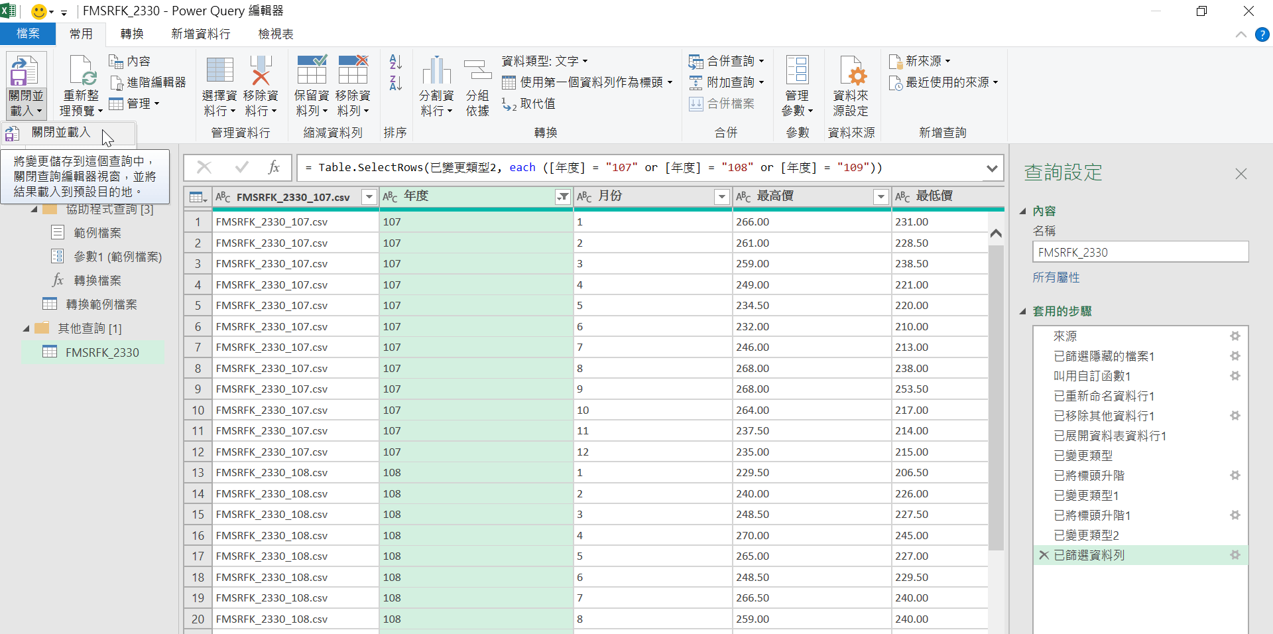
Task: Sort ascending with the A-Z icon
Action: (396, 62)
